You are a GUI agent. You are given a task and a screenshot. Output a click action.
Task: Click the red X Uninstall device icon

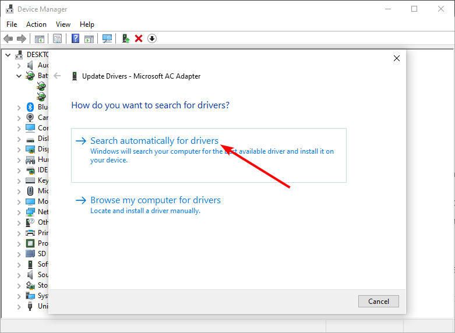pyautogui.click(x=139, y=38)
